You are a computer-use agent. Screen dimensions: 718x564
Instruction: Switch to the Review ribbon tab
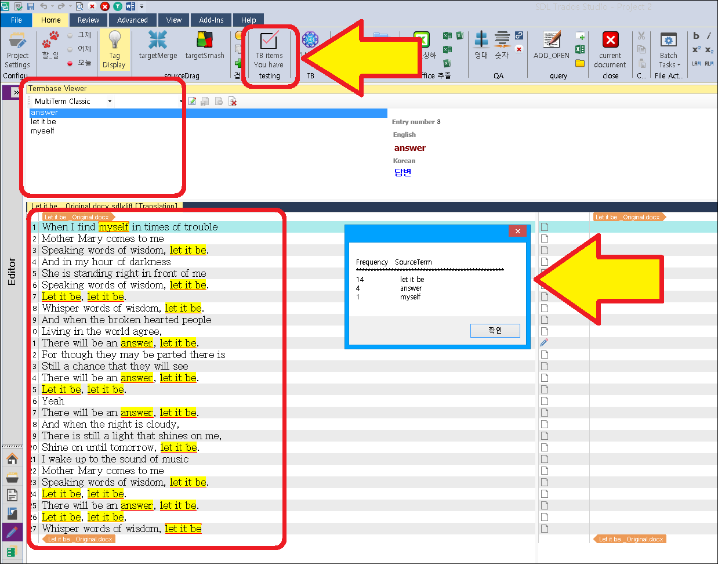[x=88, y=20]
